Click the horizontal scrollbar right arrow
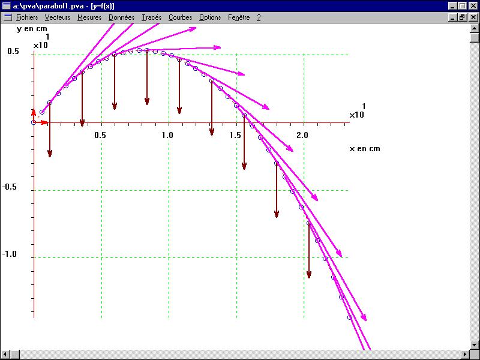The image size is (480, 360). [466, 354]
